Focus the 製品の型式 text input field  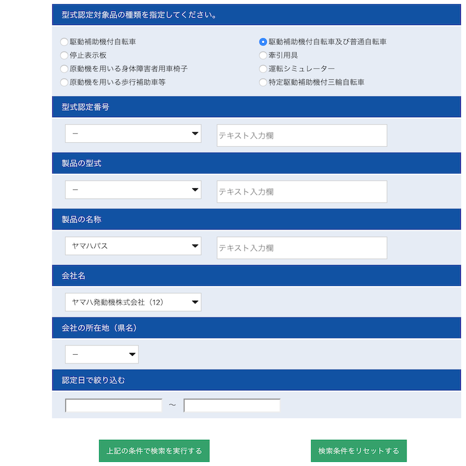[302, 192]
